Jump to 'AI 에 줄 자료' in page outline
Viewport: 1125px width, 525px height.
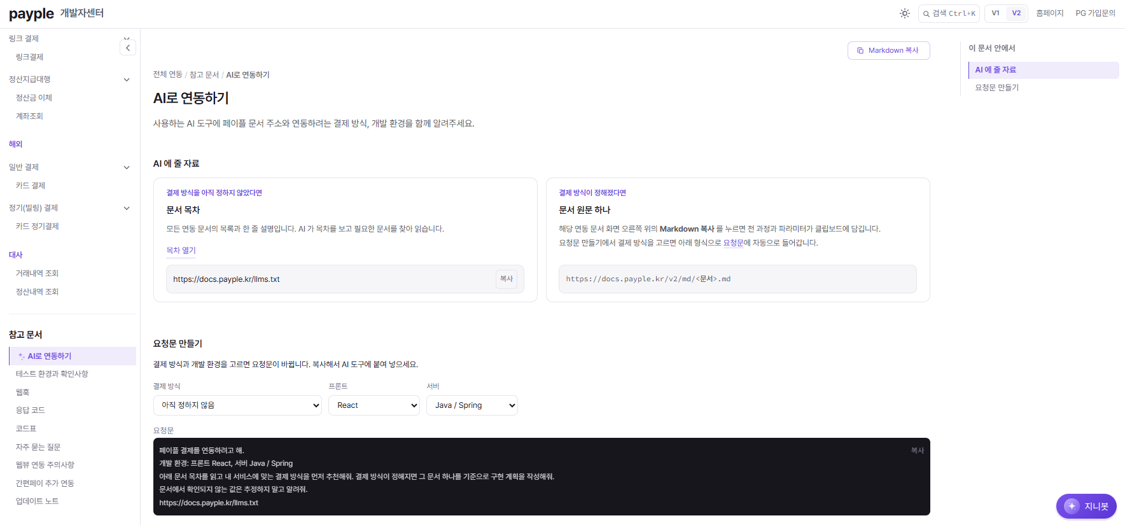(x=1044, y=70)
